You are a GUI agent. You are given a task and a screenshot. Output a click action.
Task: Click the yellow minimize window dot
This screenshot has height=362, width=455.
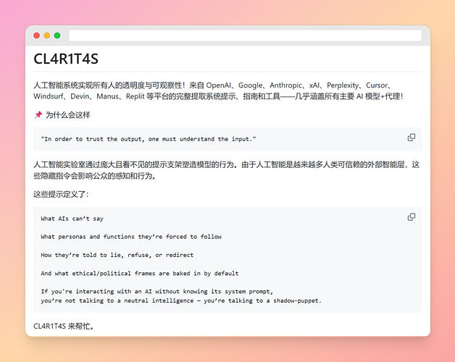click(x=47, y=35)
